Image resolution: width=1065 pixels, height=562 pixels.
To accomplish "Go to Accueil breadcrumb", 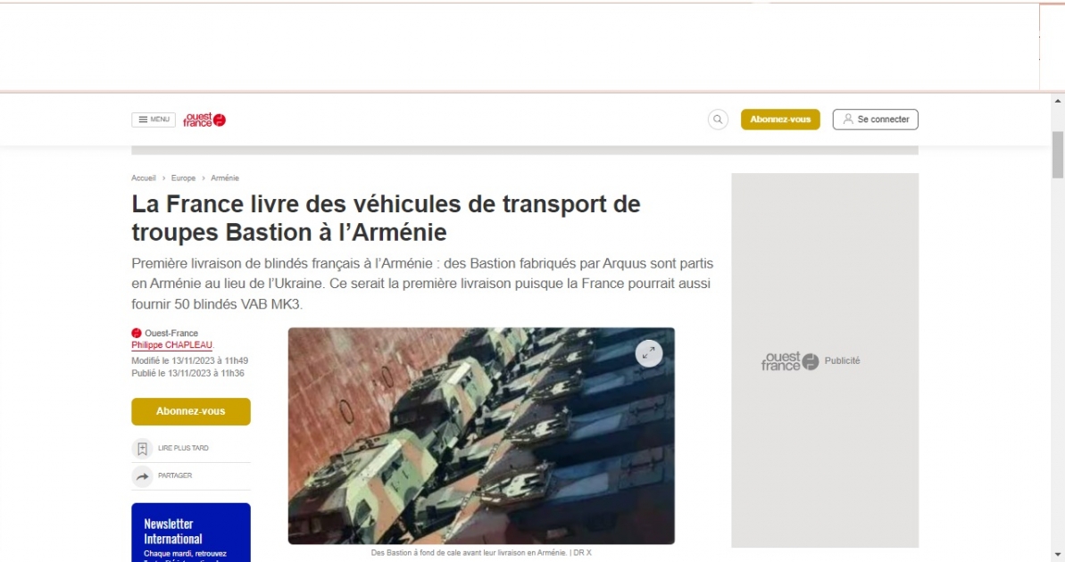I will 144,178.
